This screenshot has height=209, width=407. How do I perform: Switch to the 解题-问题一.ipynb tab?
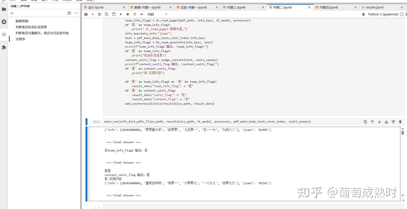tap(151, 7)
